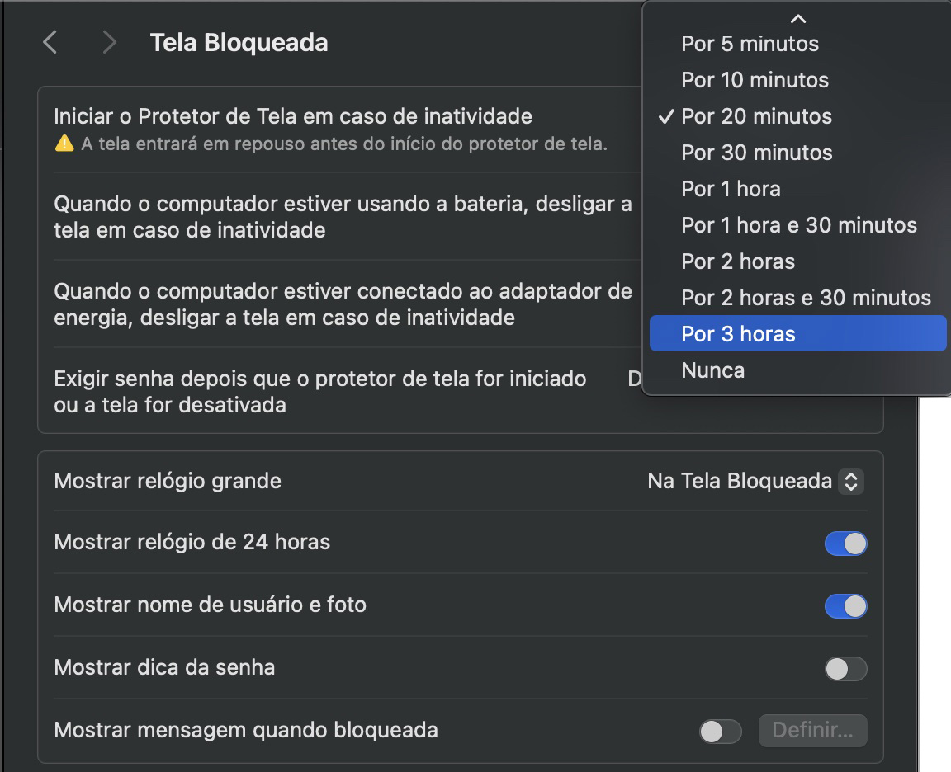This screenshot has height=772, width=951.
Task: Pick Por 1 hora e 30 minutos
Action: click(797, 224)
